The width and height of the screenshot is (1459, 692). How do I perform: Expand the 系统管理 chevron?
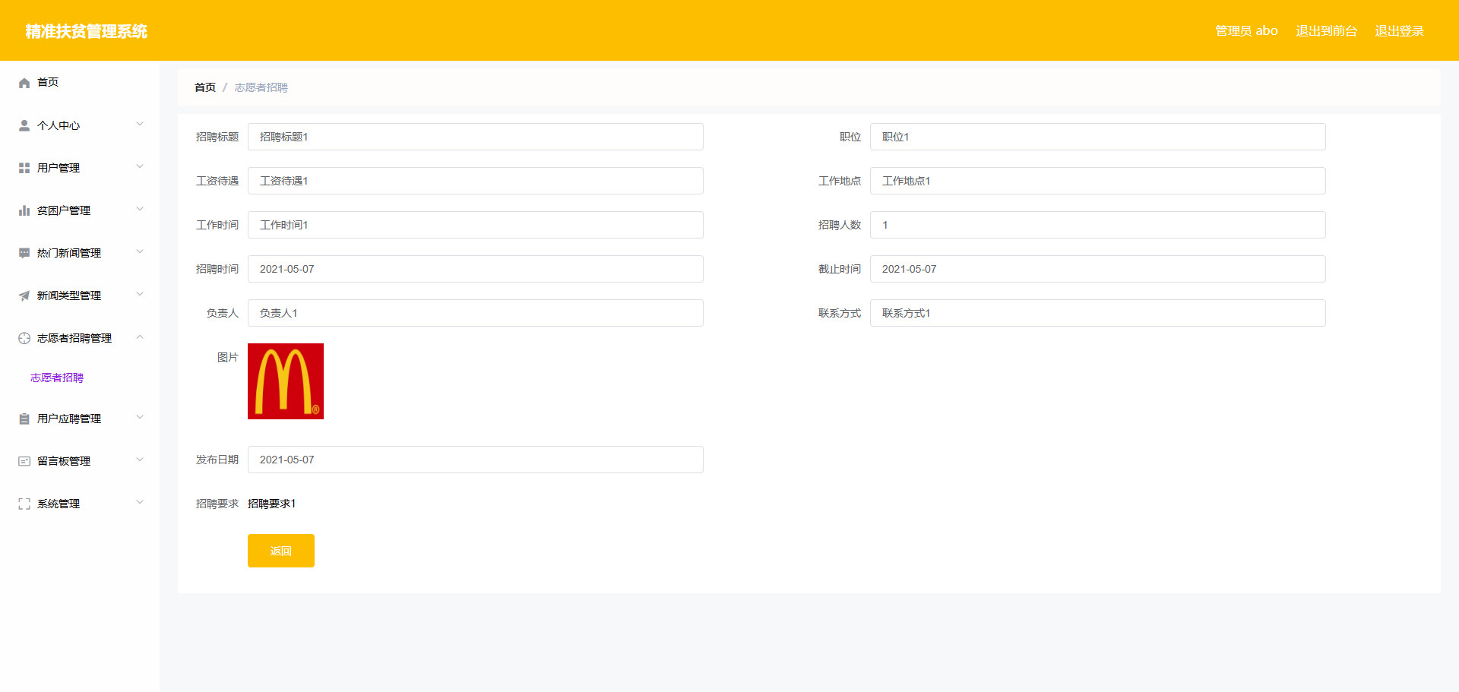pos(140,502)
